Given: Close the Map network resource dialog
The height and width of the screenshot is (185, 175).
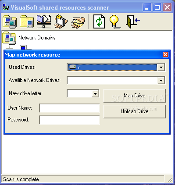Looking at the screenshot, I should (165, 55).
